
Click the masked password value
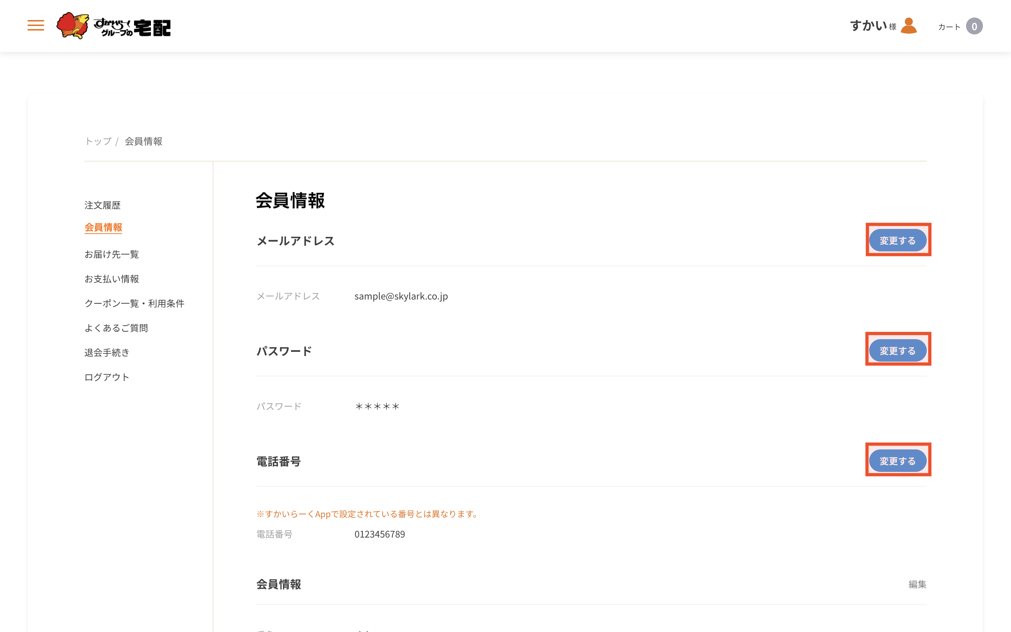(377, 406)
